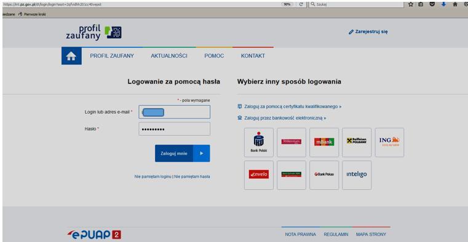Choose envelo login tile
This screenshot has height=242, width=468.
[258, 175]
